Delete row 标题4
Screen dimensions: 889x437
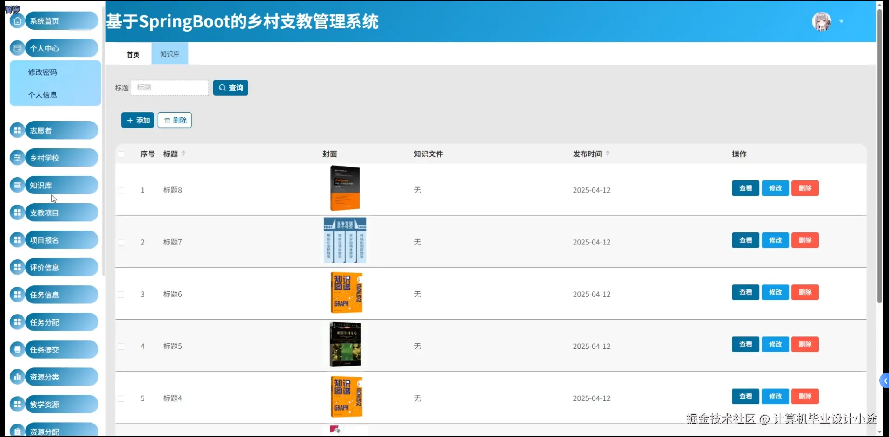tap(805, 396)
